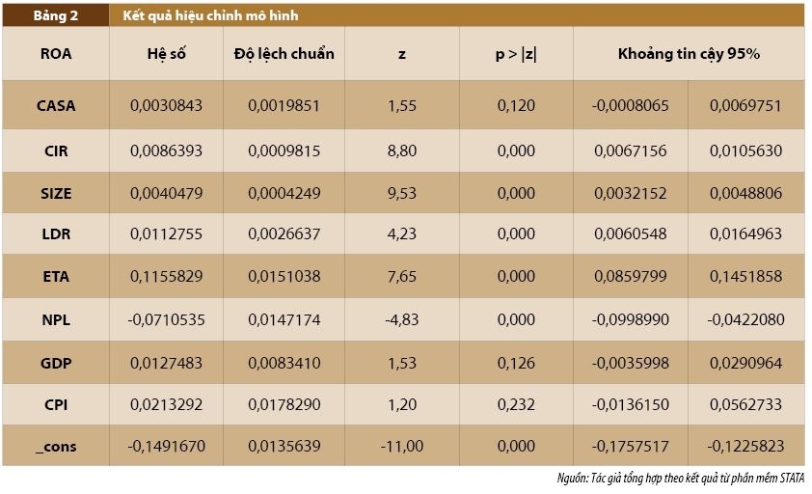Select CIR coefficient value 0,0086393

[x=166, y=151]
